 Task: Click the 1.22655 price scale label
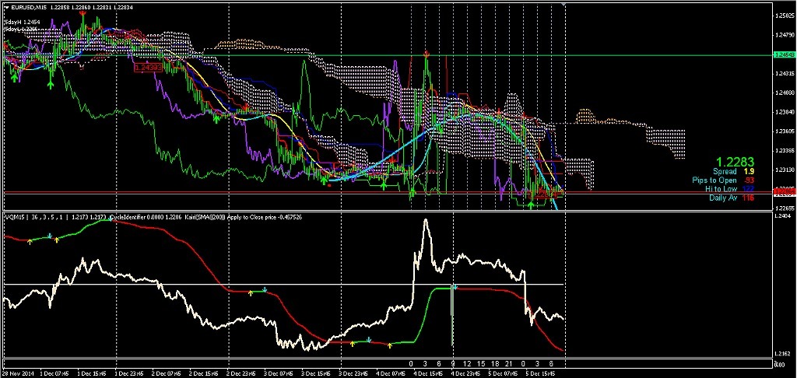[786, 208]
